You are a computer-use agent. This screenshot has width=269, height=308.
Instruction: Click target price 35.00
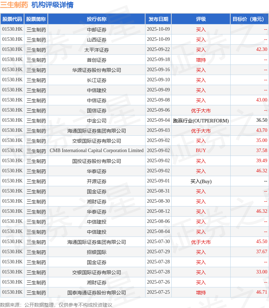click(x=262, y=141)
